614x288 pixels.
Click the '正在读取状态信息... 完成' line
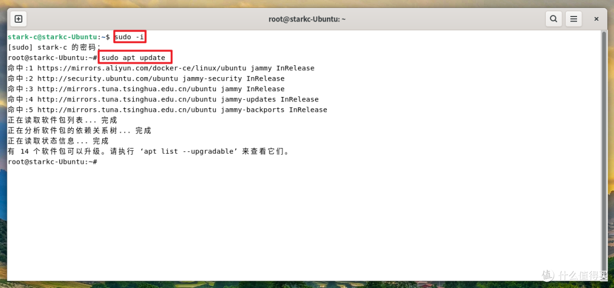58,141
